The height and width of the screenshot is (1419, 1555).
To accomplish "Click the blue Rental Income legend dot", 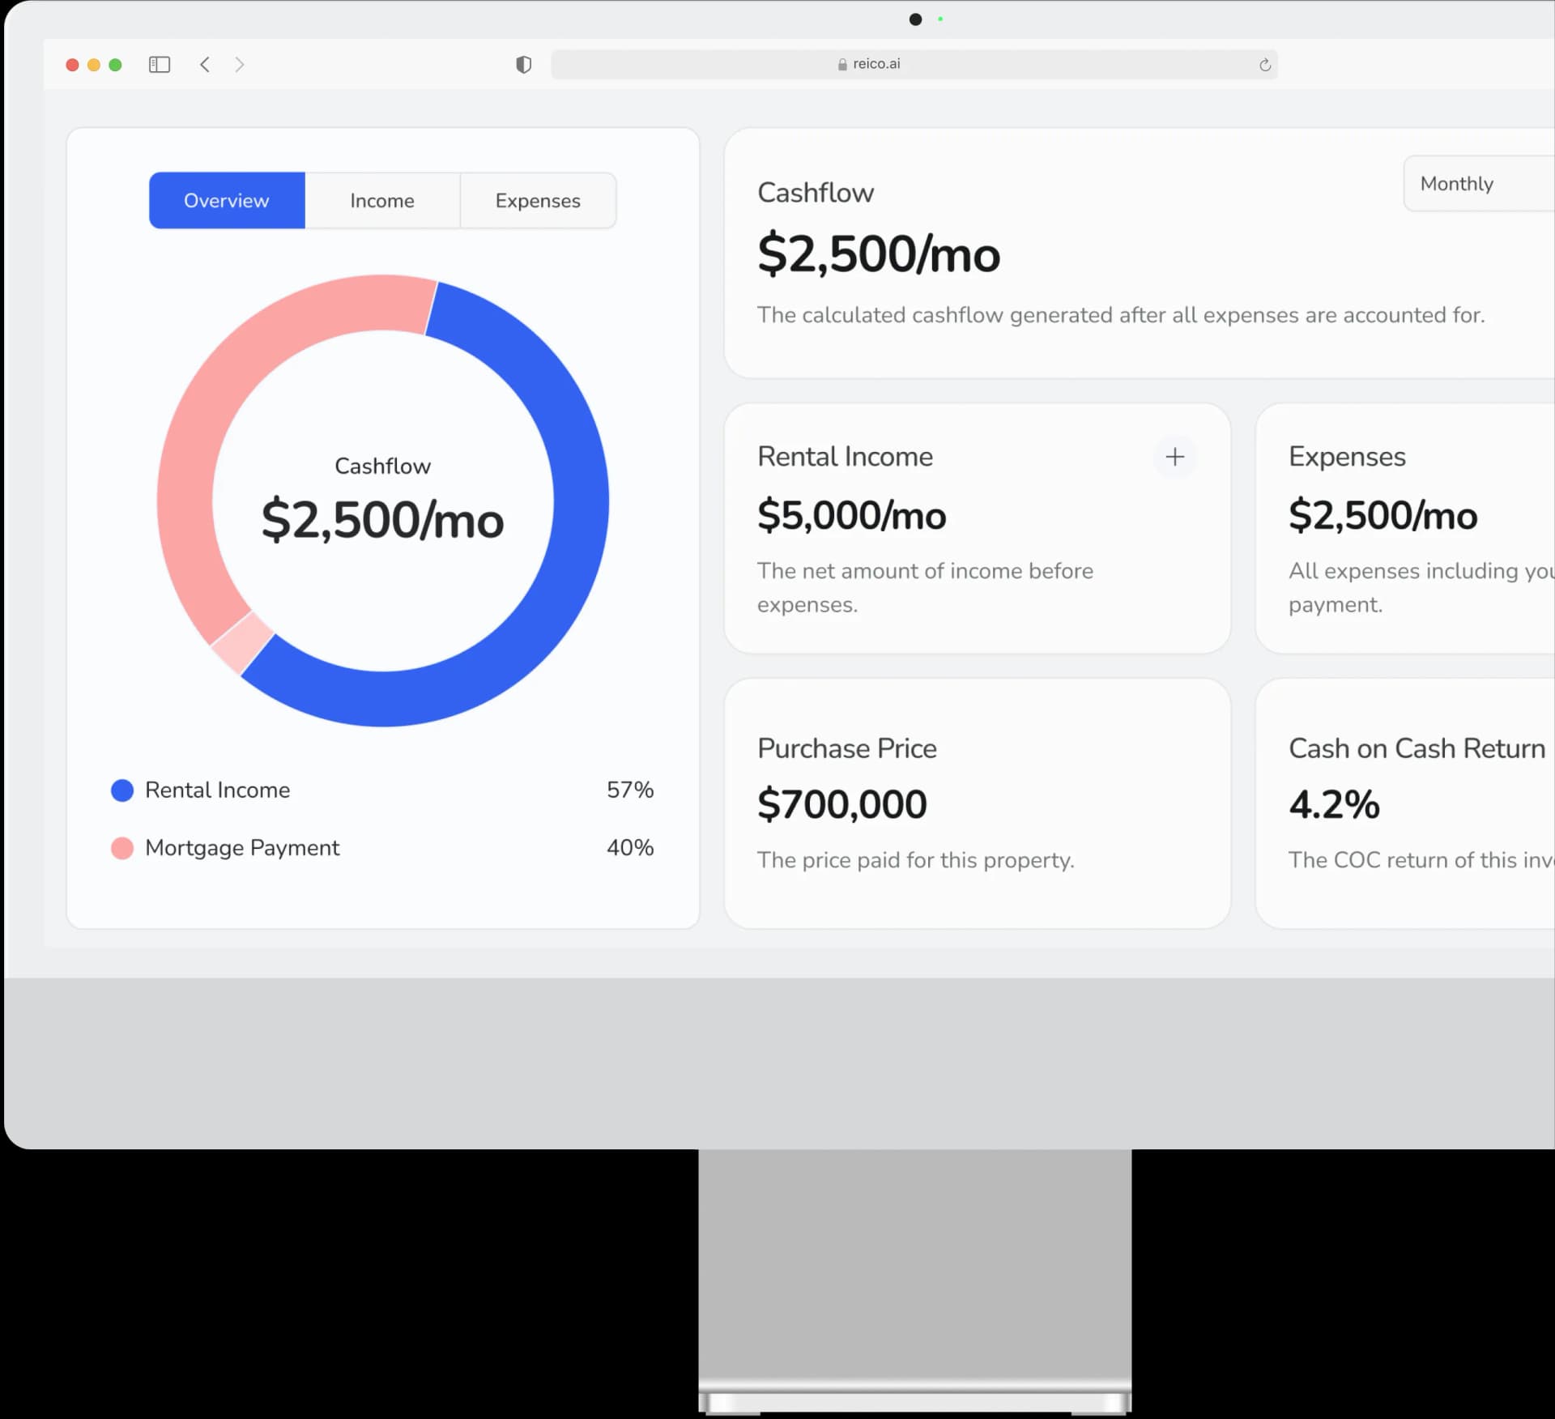I will [122, 790].
